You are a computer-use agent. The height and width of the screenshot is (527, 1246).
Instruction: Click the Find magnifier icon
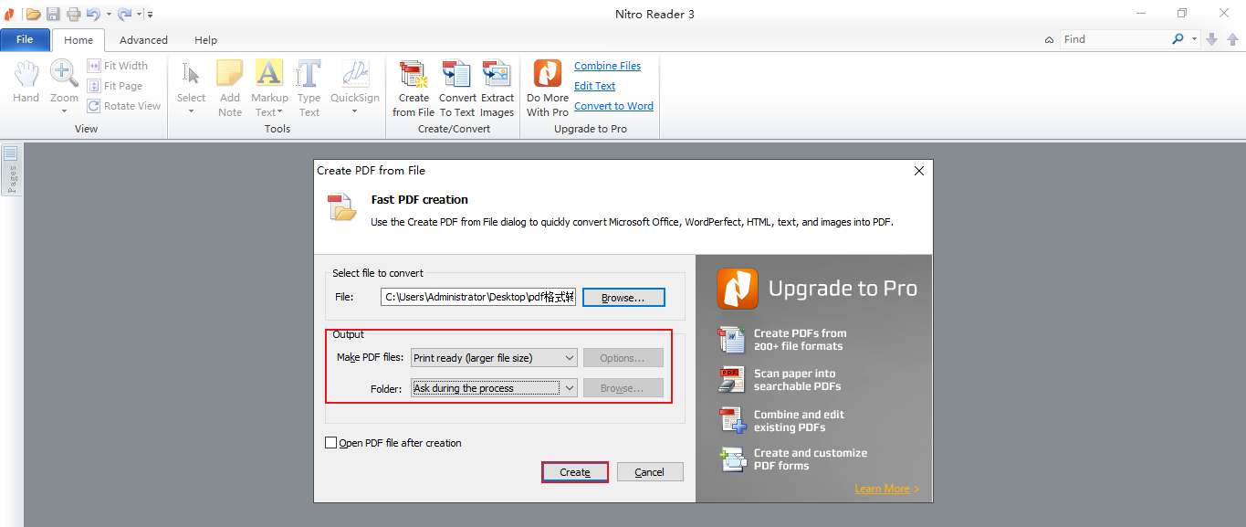pyautogui.click(x=1178, y=39)
